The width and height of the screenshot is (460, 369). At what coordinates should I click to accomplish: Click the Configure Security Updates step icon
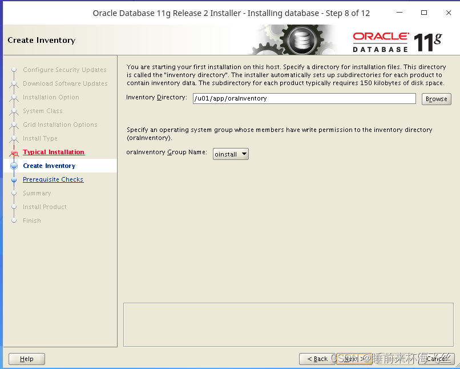click(14, 69)
